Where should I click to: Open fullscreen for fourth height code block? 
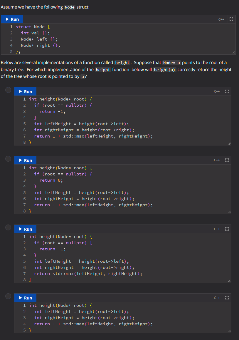click(x=227, y=298)
